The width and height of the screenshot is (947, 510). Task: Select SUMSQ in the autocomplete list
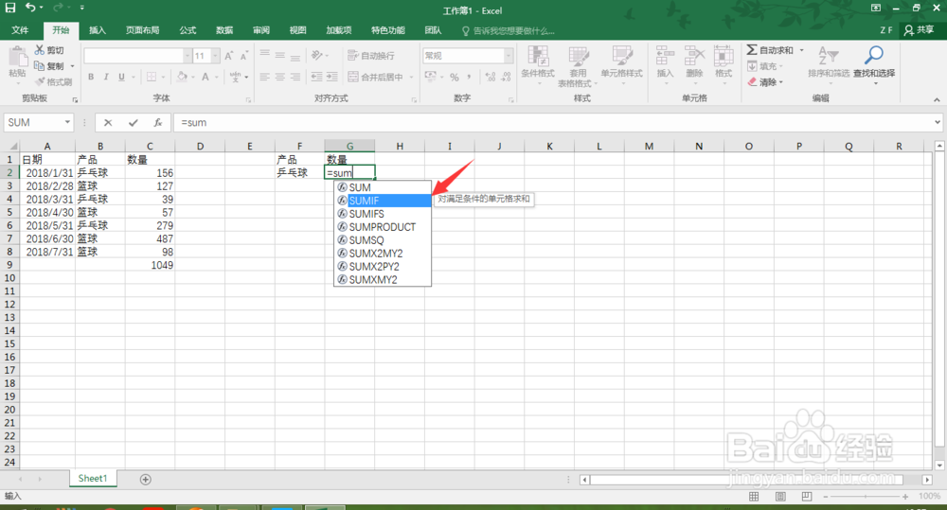[x=383, y=240]
